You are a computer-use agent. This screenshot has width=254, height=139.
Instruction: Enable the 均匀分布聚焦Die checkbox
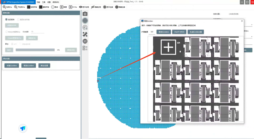tap(6, 32)
